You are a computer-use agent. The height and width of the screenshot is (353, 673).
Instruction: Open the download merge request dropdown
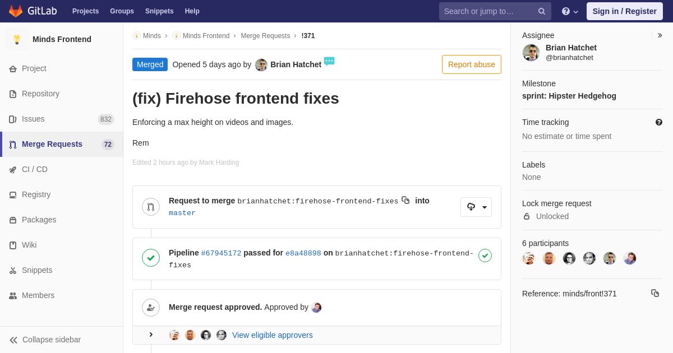pos(476,207)
